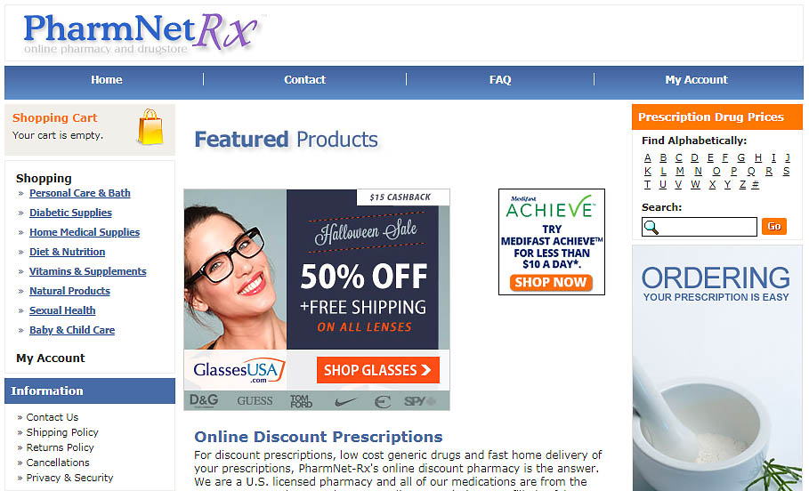Click the magnifying glass icon in search box
This screenshot has height=491, width=809.
[651, 227]
